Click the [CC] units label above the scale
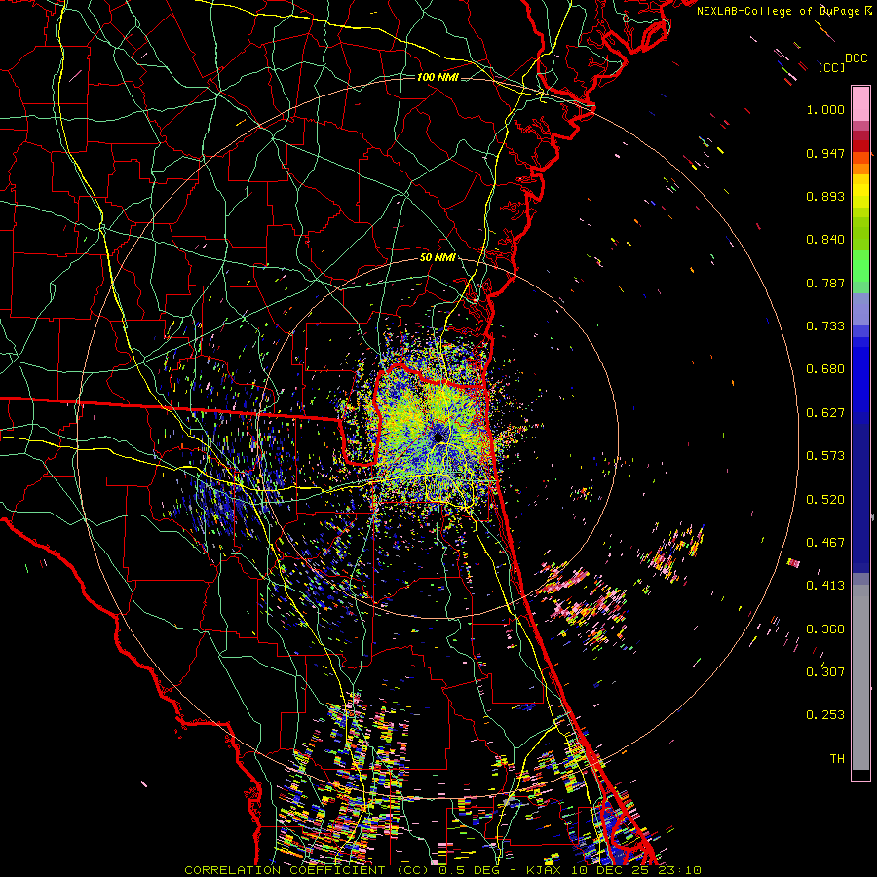Viewport: 877px width, 877px height. pos(831,67)
